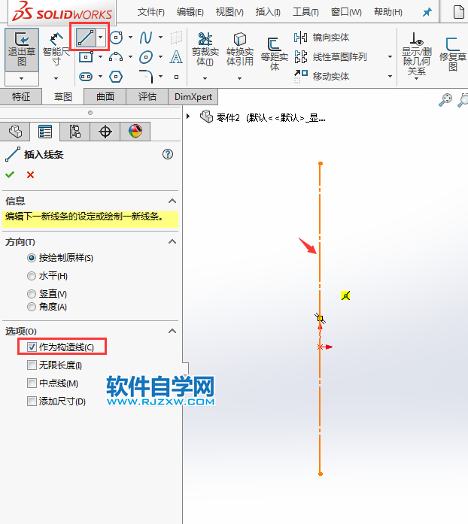This screenshot has width=468, height=524.
Task: Select 按绘制原样(S) radio option
Action: tap(32, 258)
